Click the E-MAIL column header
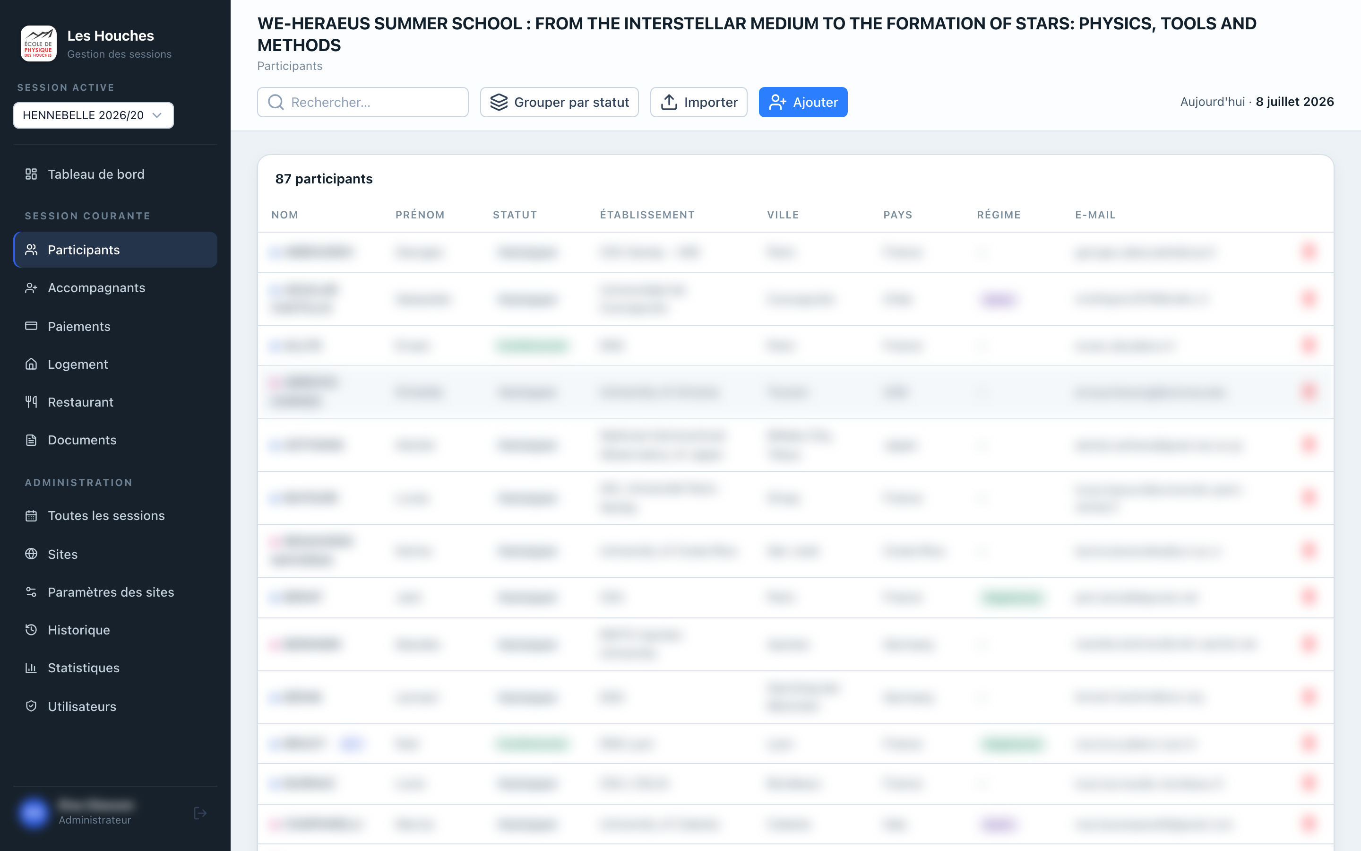 (1095, 215)
